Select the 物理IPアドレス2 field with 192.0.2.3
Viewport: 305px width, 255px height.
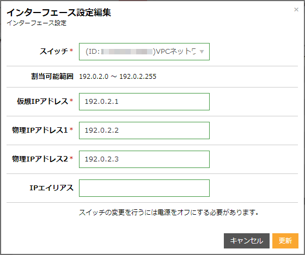(144, 159)
